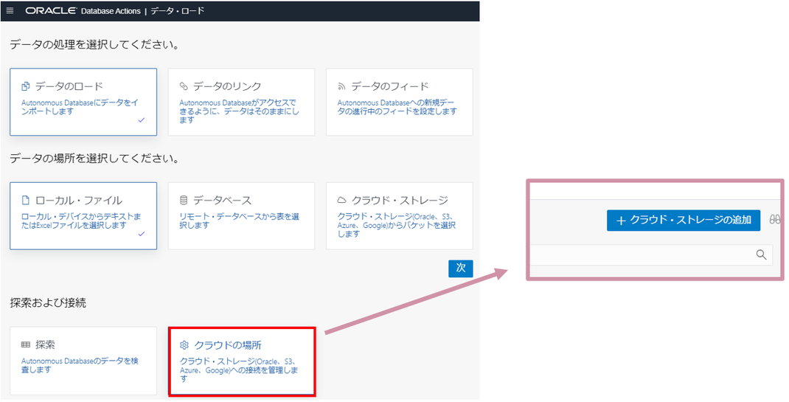
Task: Click description Autonomous Databaseのデータを検査します
Action: [80, 365]
